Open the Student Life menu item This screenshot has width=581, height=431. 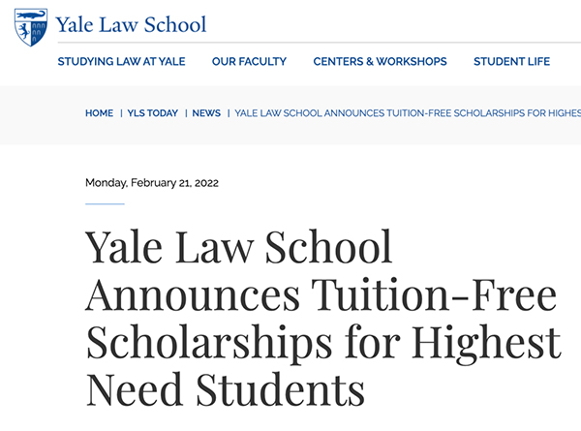pyautogui.click(x=511, y=61)
